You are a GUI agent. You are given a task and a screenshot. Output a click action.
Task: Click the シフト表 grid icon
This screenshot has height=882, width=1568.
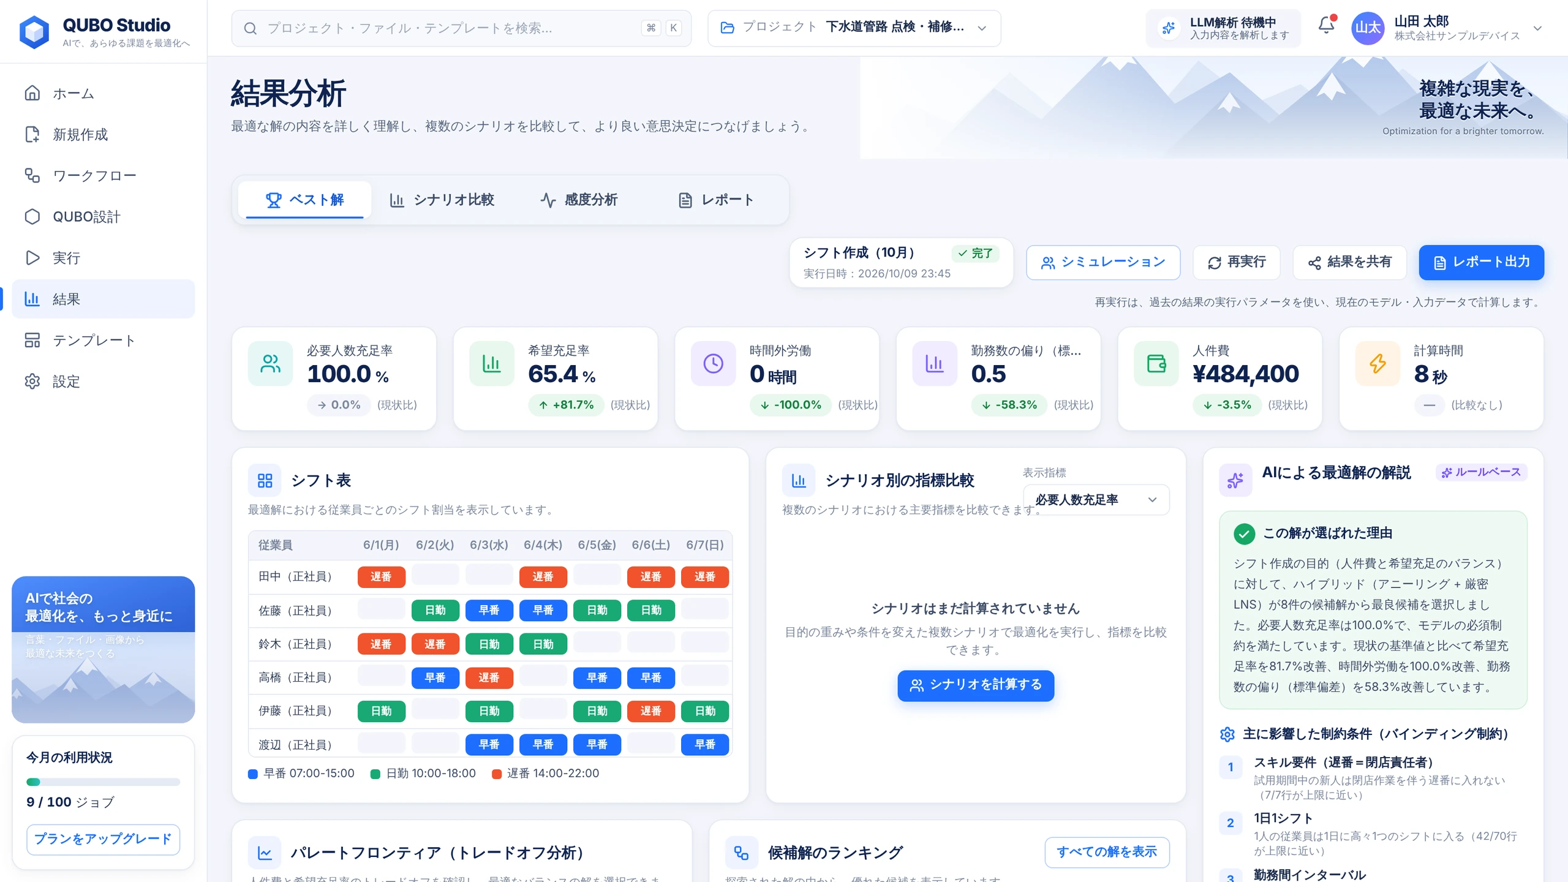pos(265,480)
